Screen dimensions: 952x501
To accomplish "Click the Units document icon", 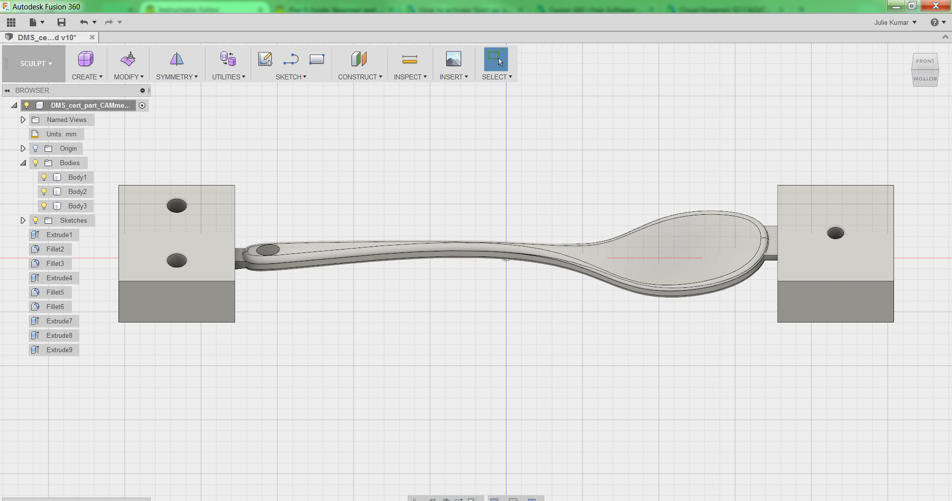I will coord(35,134).
